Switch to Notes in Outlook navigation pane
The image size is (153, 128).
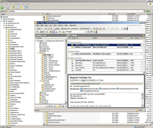pyautogui.click(x=58, y=106)
